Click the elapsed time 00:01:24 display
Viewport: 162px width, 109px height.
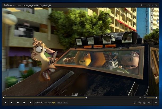point(39,103)
